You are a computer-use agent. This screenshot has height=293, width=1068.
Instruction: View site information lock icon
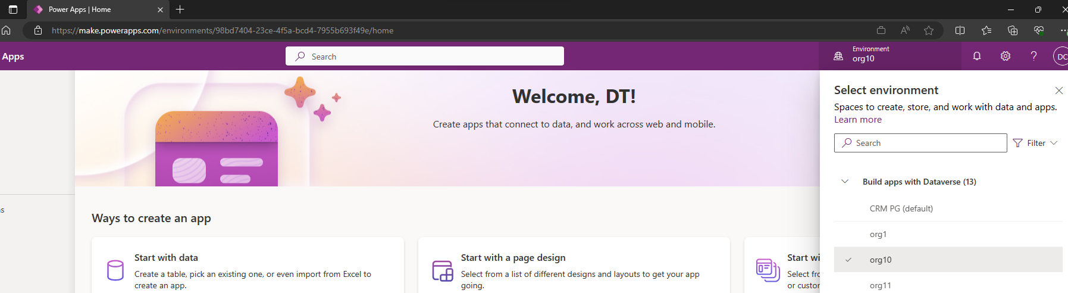click(x=38, y=30)
